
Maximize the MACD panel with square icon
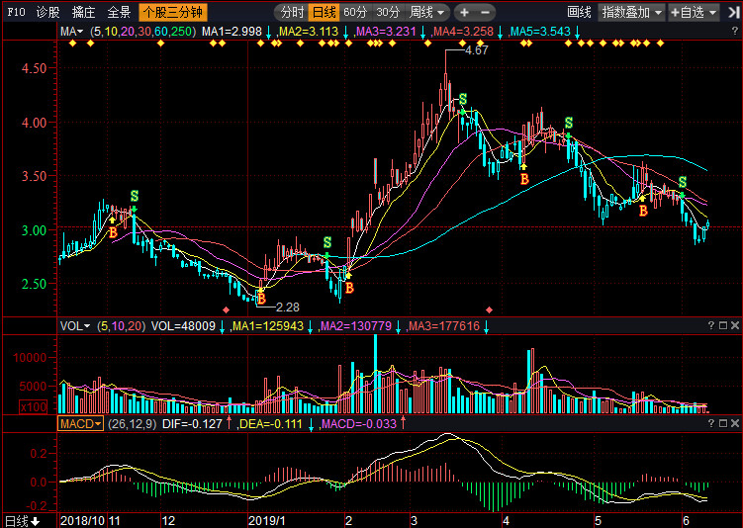click(722, 423)
